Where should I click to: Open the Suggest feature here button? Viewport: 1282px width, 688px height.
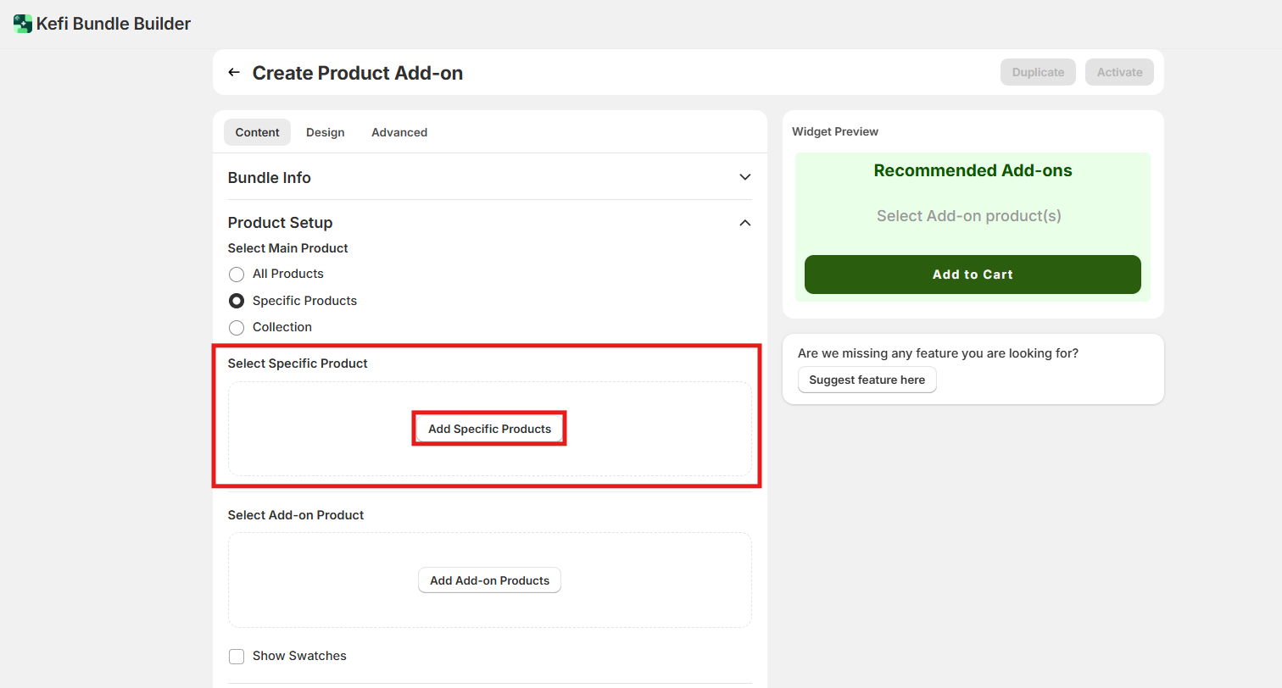(867, 380)
